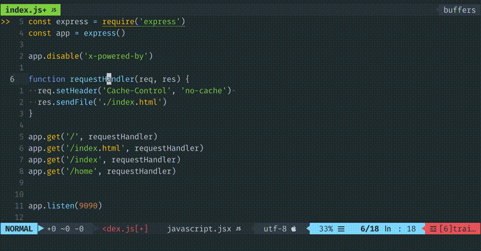Screen dimensions: 481x251
Task: Click the hamburger lines icon beside 33%
Action: pos(341,229)
